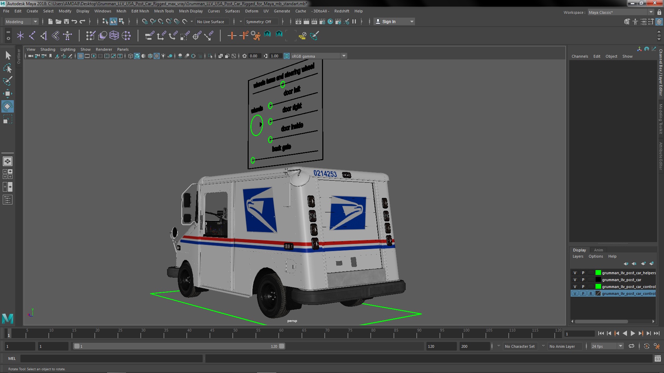
Task: Click the move layer up icon
Action: click(626, 264)
